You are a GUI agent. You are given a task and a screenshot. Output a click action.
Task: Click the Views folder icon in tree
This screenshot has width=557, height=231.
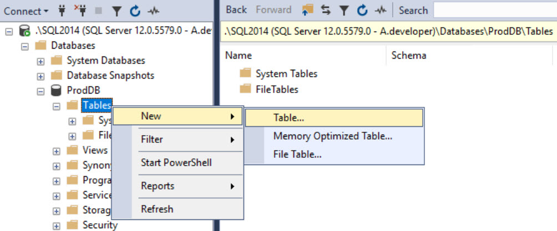(72, 150)
